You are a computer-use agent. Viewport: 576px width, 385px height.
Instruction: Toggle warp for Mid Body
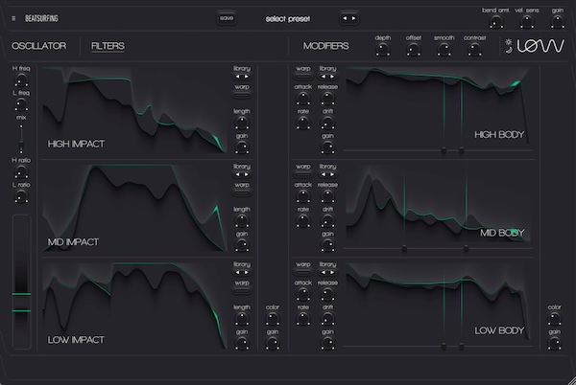[x=302, y=167]
